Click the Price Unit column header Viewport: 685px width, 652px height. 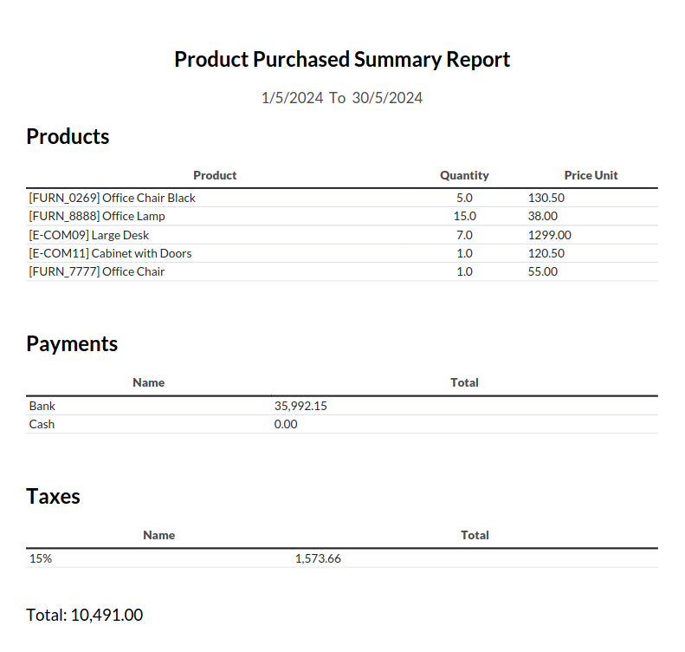[591, 175]
